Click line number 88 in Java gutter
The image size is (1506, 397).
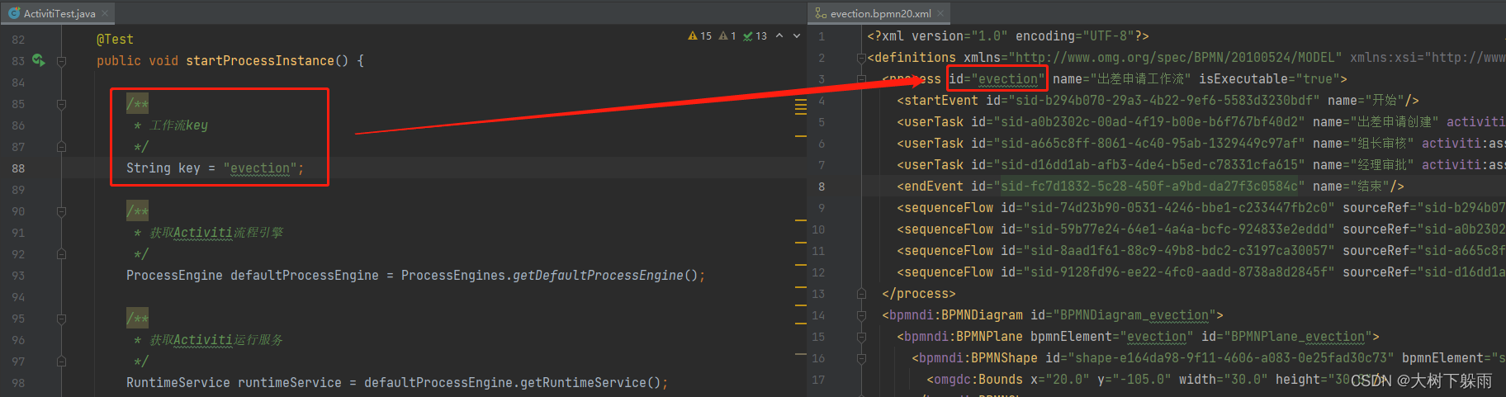[18, 168]
